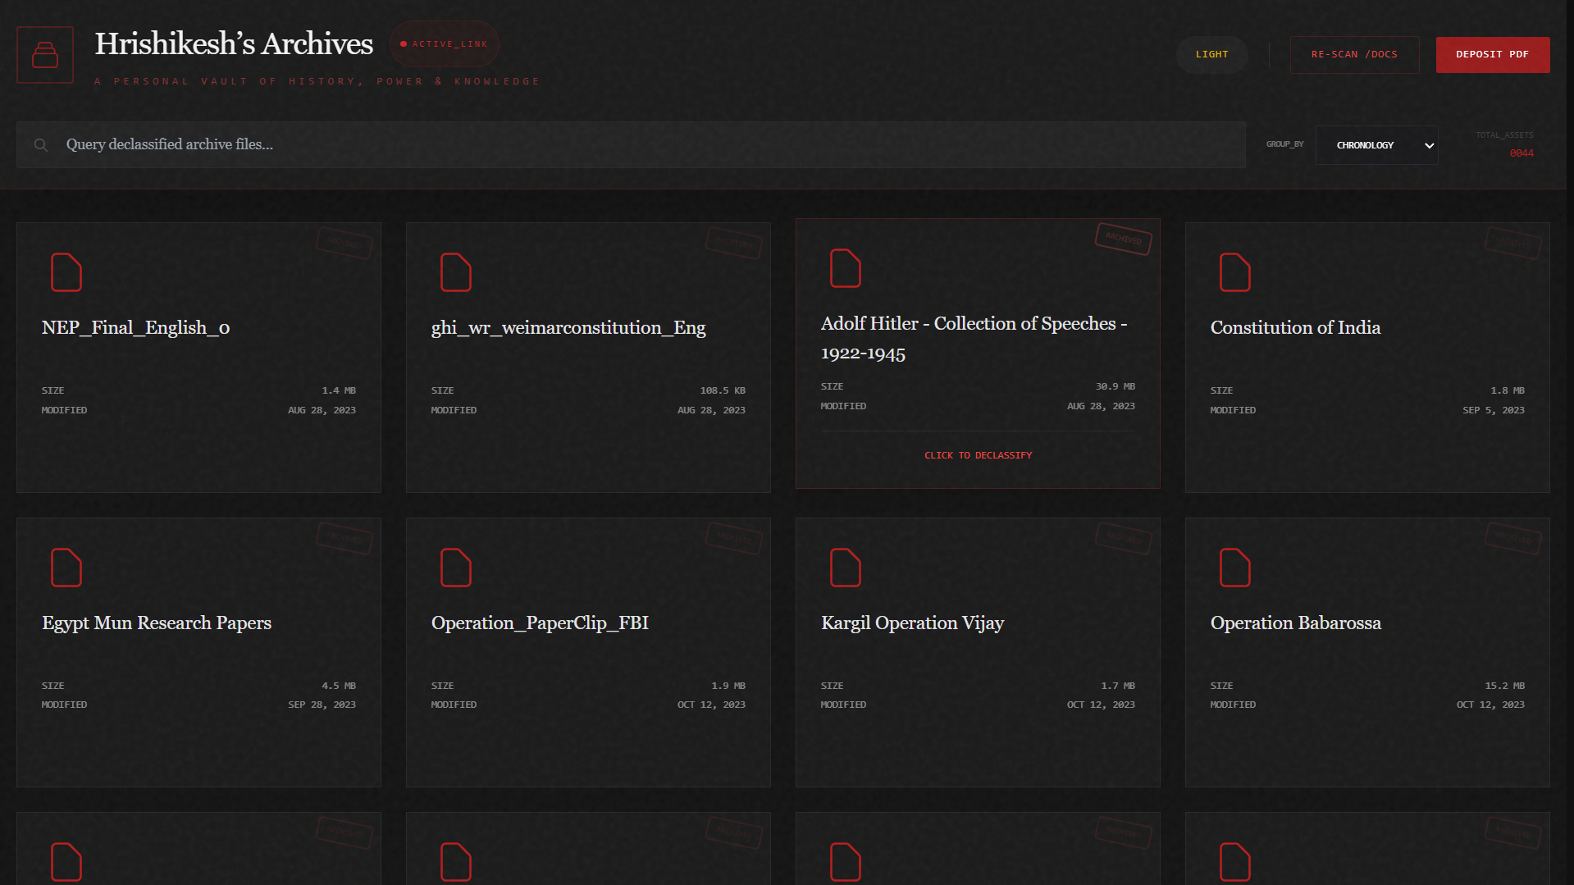Click the ARCHIVED stamp on Egypt Mun card

click(344, 539)
